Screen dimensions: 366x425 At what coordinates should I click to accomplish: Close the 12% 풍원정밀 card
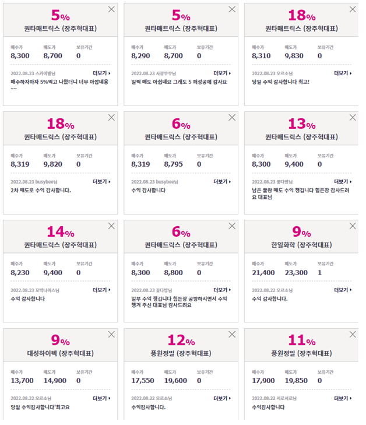(x=232, y=334)
